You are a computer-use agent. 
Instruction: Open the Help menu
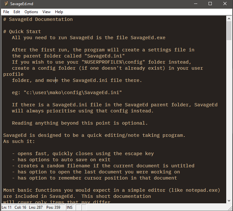(x=59, y=12)
